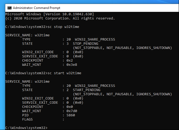
Task: Click the STOP_PENDING state text
Action: click(x=86, y=44)
